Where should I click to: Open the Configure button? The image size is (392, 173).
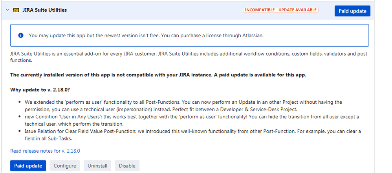click(65, 166)
